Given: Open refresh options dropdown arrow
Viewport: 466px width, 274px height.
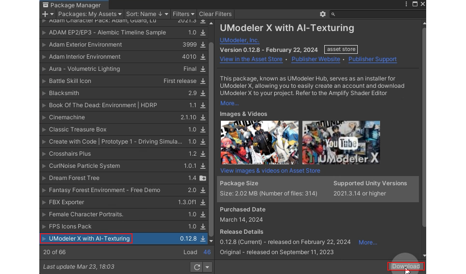Looking at the screenshot, I should (x=207, y=267).
